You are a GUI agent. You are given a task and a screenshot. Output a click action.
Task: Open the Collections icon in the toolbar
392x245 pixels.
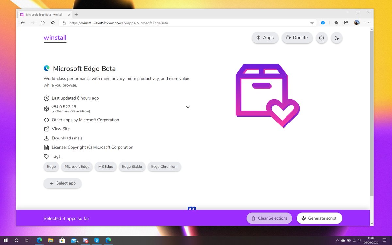point(336,23)
